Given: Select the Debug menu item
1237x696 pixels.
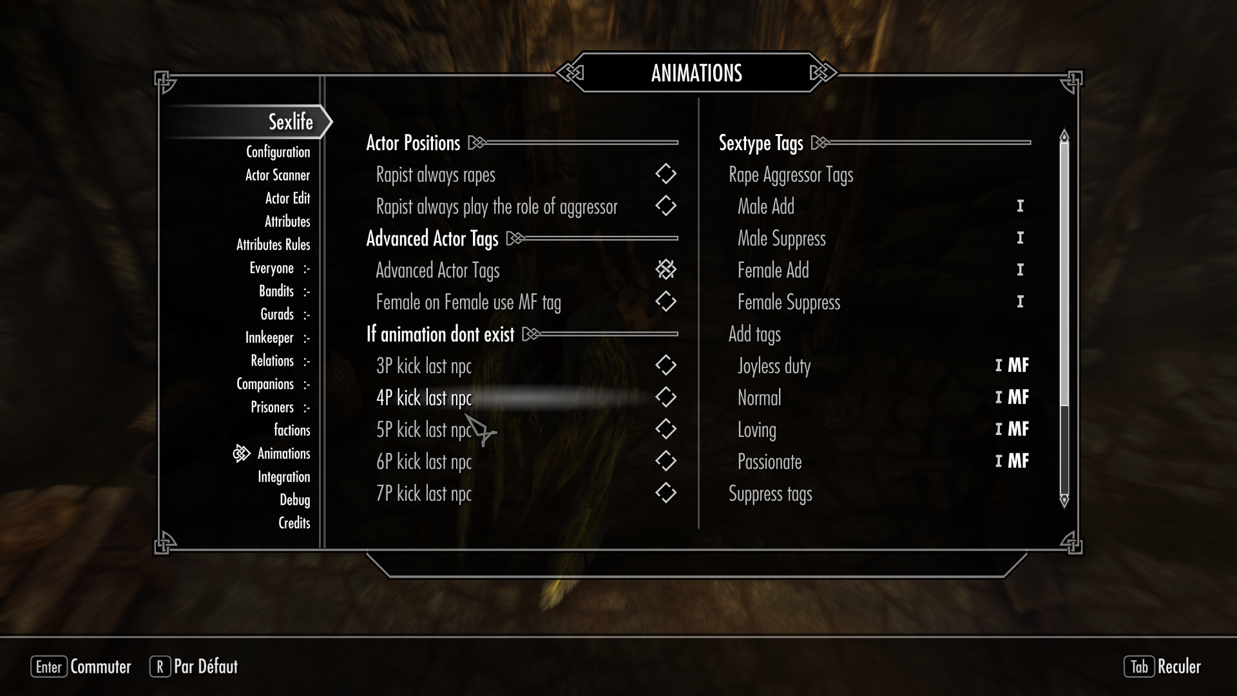Looking at the screenshot, I should [295, 499].
